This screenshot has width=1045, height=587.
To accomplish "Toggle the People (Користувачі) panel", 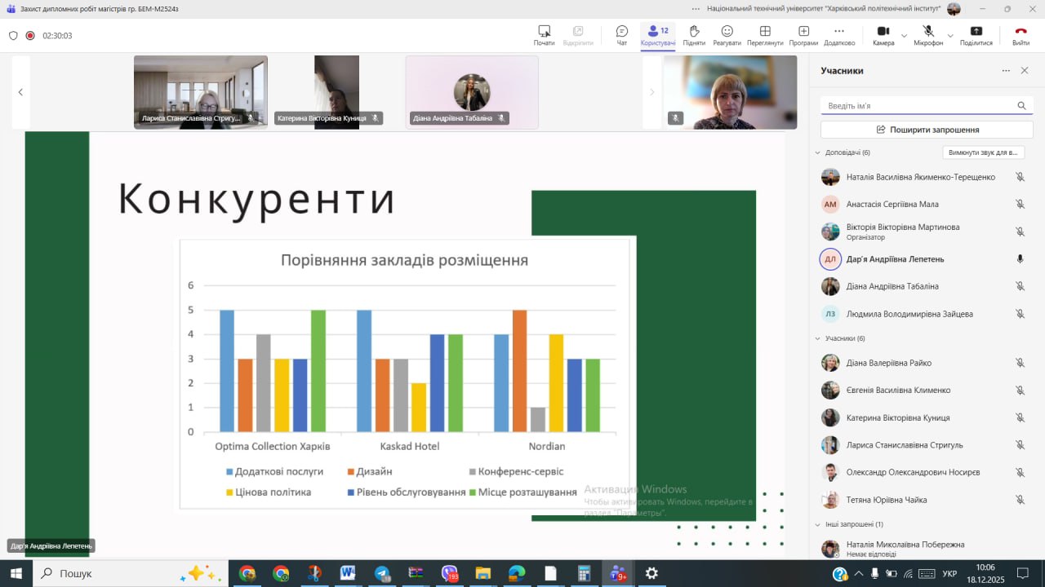I will 657,34.
